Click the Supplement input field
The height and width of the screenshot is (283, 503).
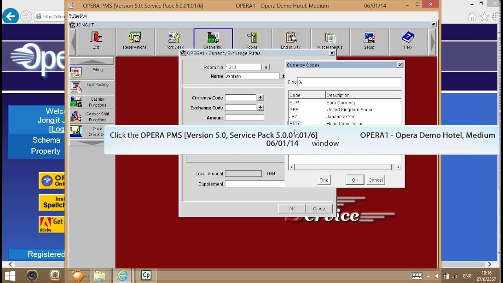tap(255, 184)
